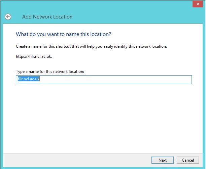Click the gray footer bar left of Next

(x=74, y=160)
